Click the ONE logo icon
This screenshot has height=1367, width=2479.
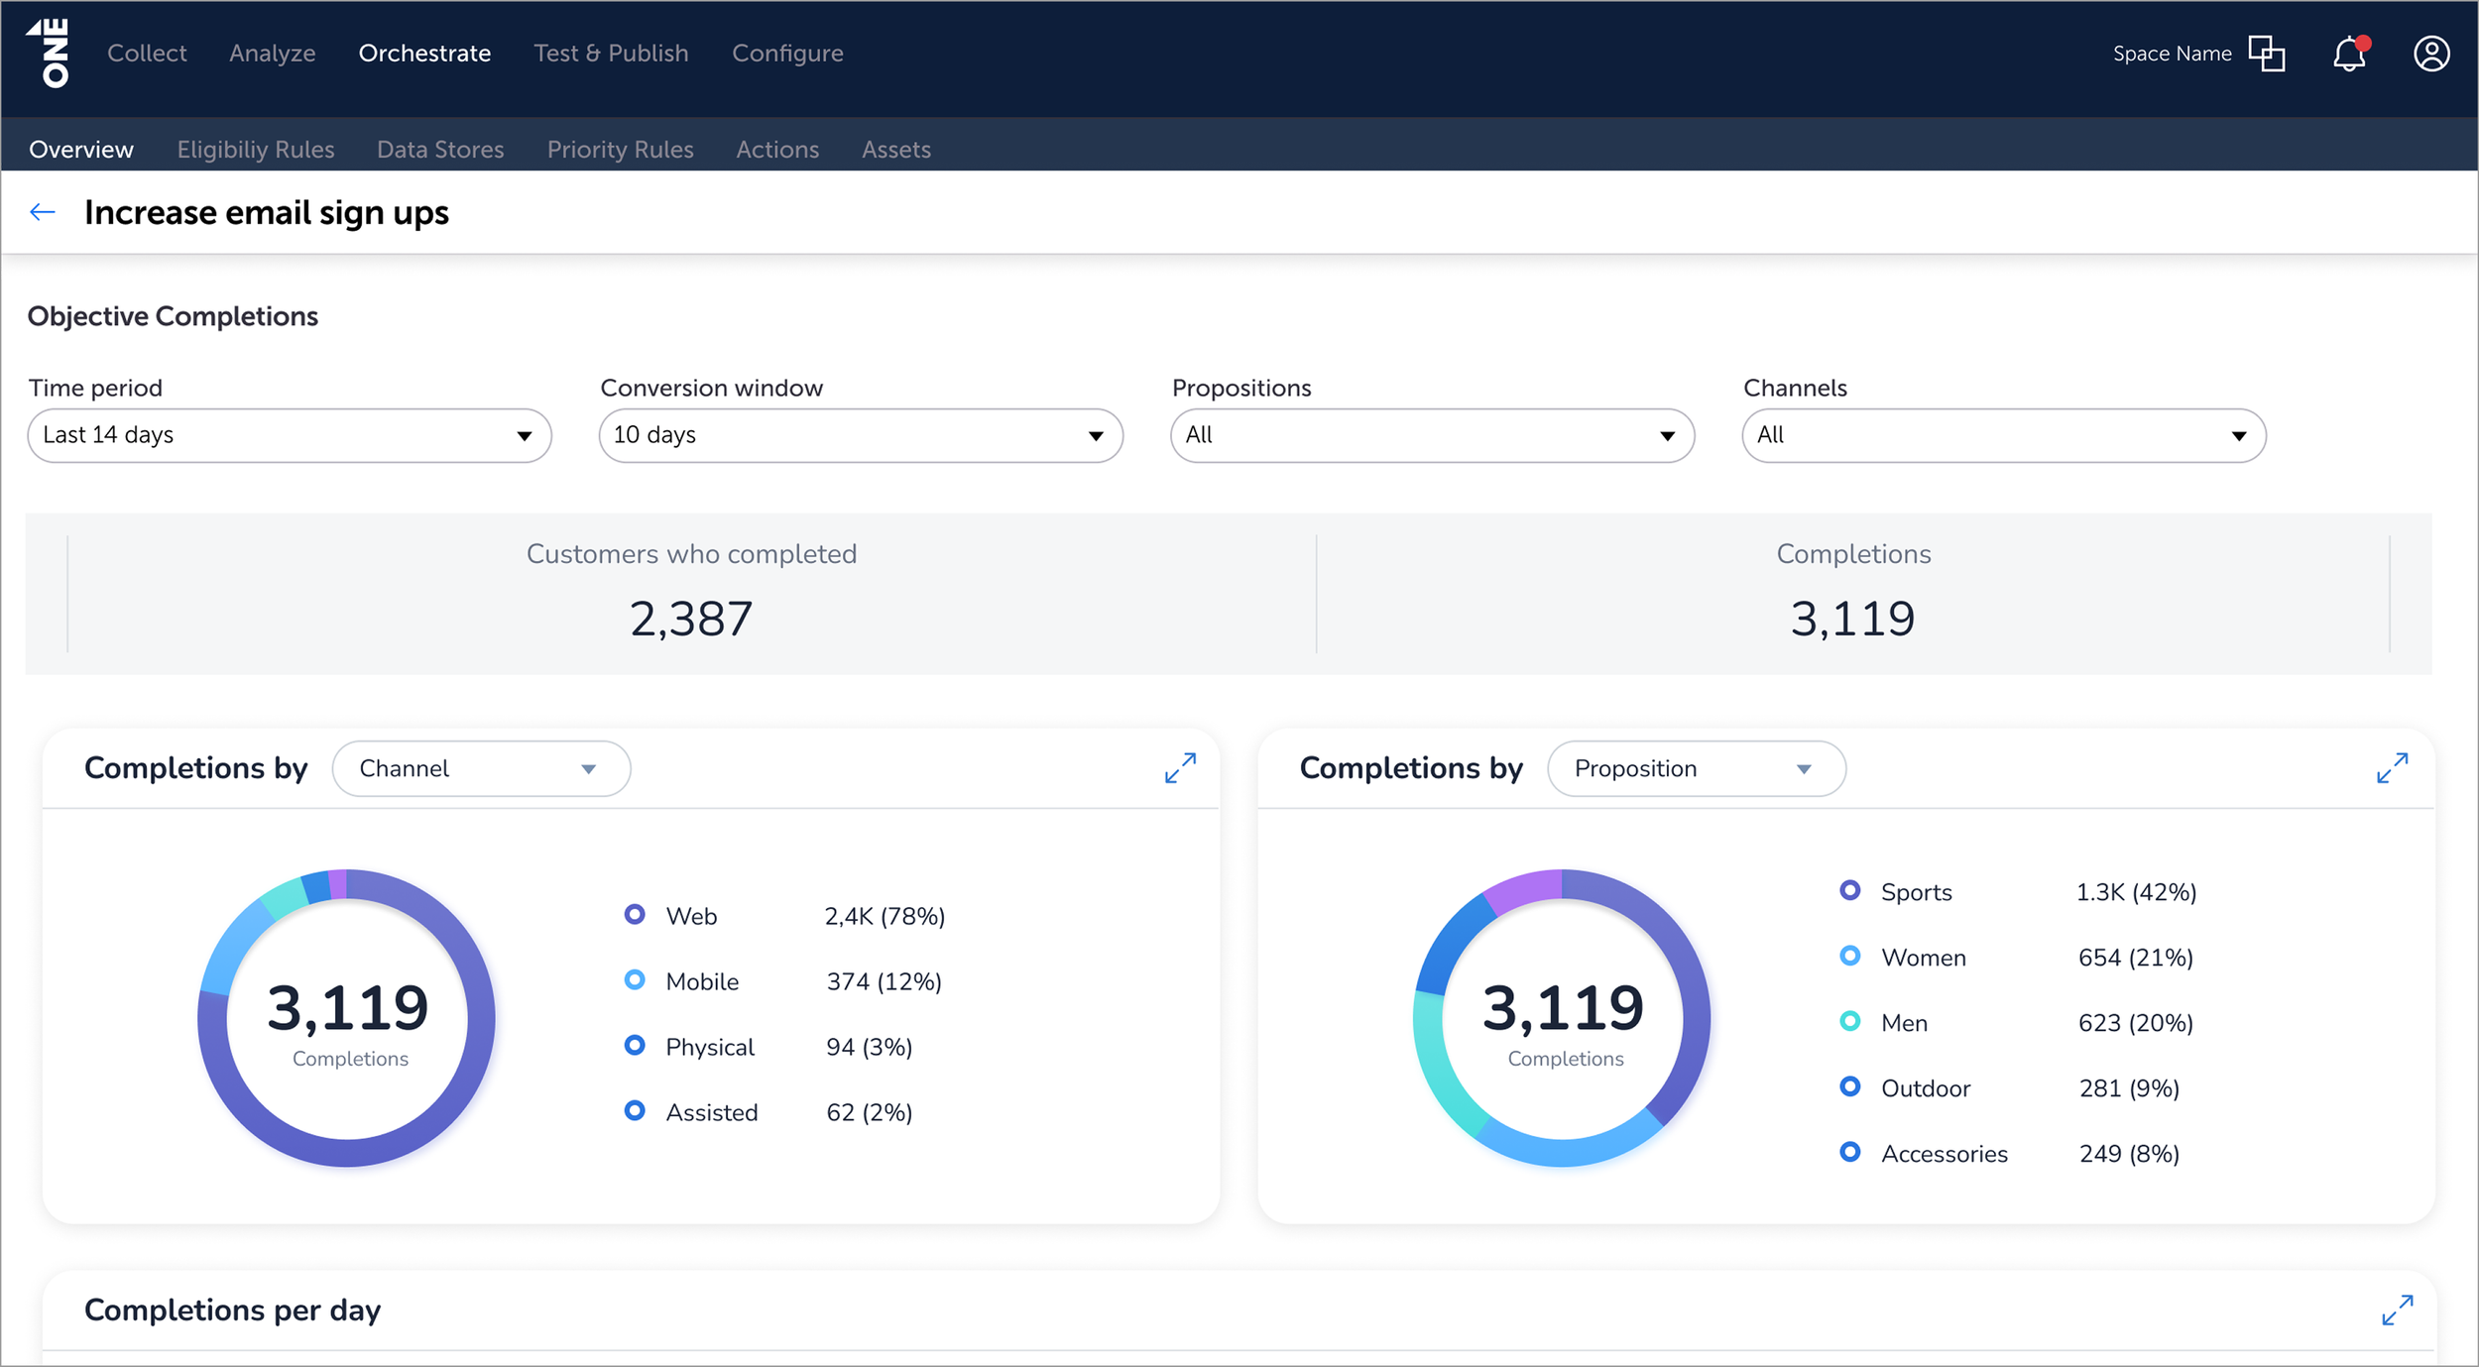coord(49,54)
